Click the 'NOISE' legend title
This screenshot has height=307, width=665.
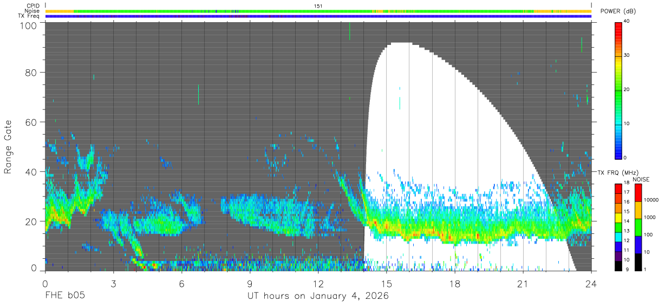point(641,179)
